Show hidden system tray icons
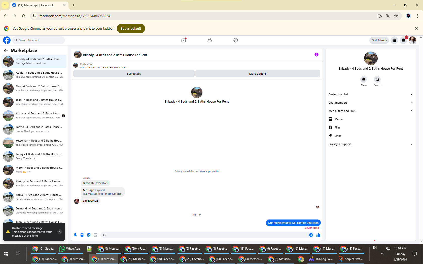This screenshot has width=423, height=264. (382, 254)
